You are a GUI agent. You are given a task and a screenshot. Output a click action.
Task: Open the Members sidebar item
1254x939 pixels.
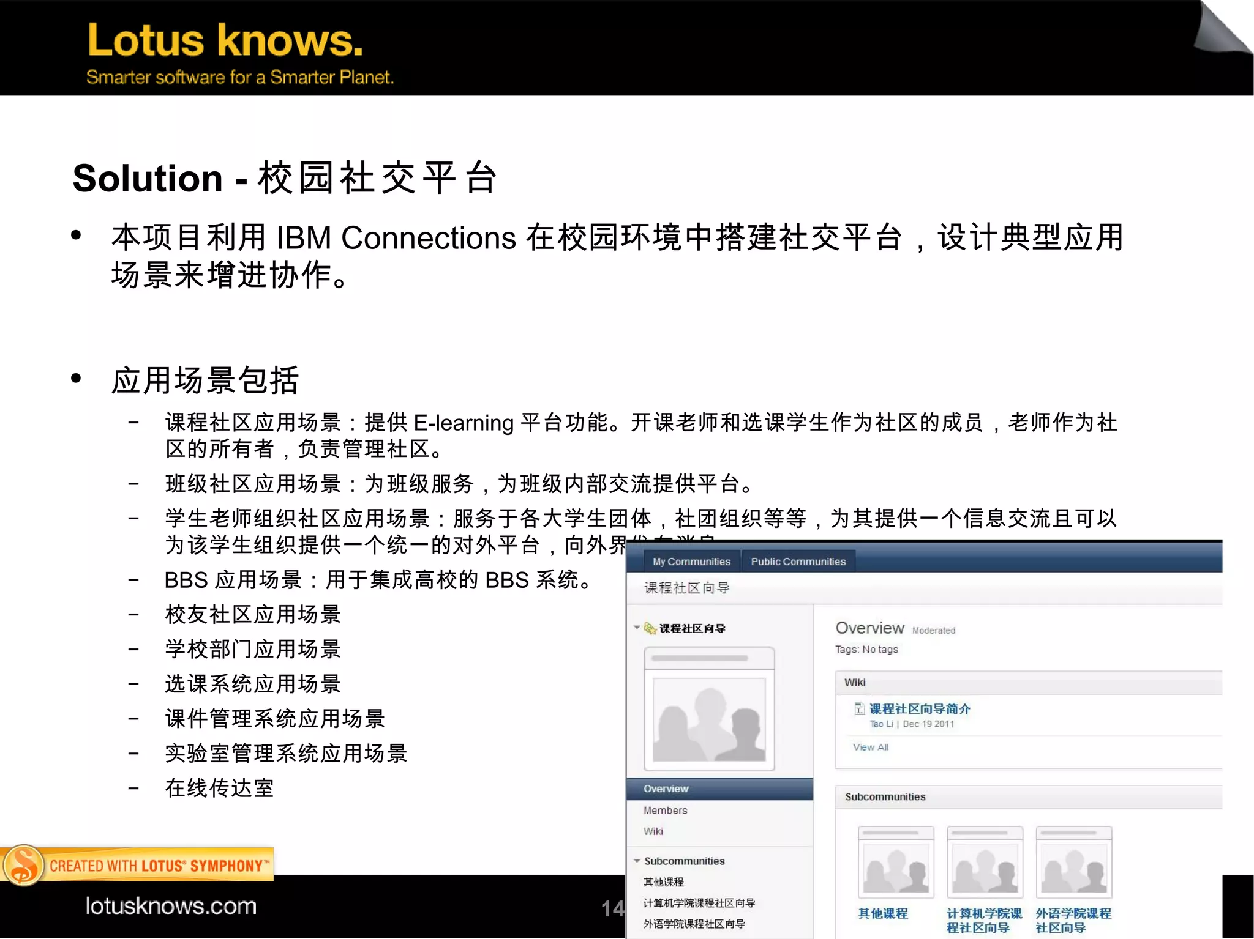(665, 811)
